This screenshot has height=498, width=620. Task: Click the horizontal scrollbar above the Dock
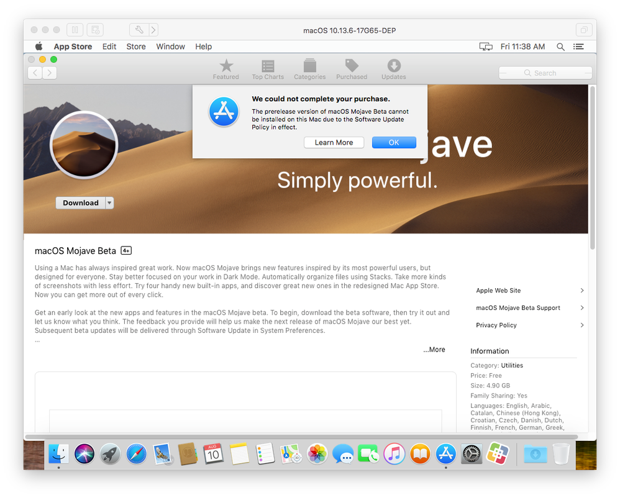pyautogui.click(x=301, y=437)
